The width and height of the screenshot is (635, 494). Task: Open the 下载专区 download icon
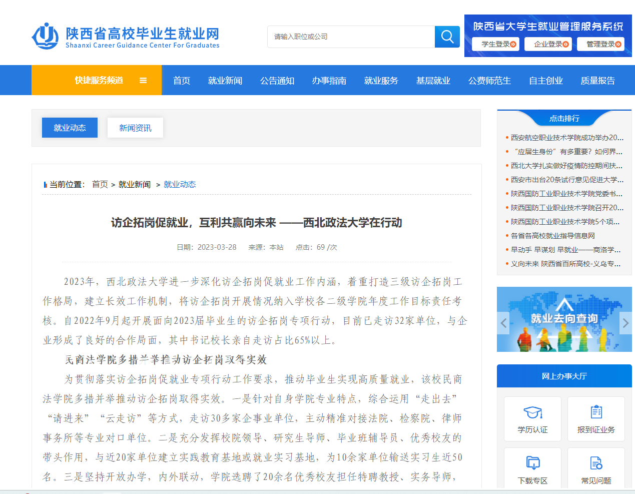click(532, 463)
